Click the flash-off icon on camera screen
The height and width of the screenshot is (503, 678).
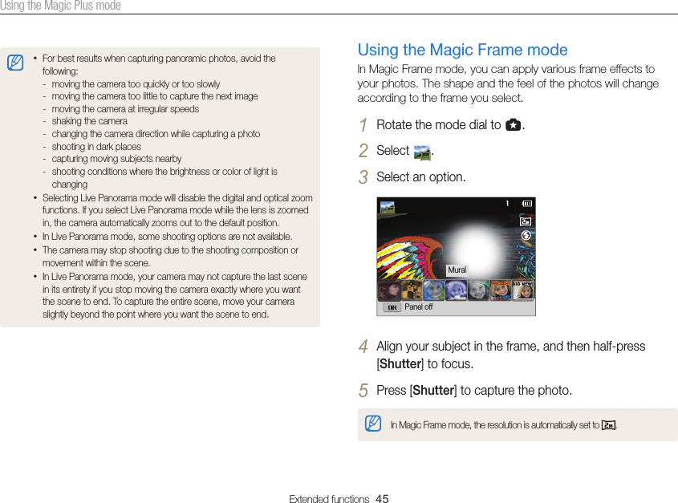(526, 235)
